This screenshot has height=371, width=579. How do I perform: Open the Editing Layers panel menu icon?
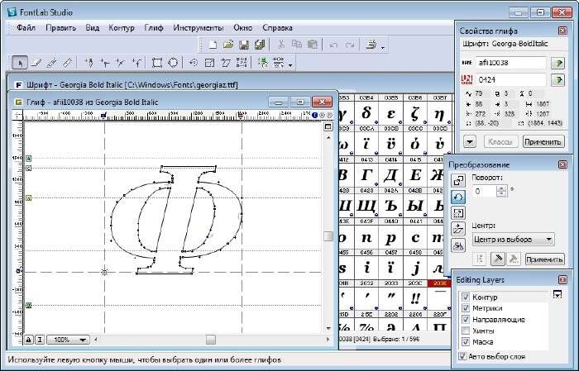coord(557,294)
